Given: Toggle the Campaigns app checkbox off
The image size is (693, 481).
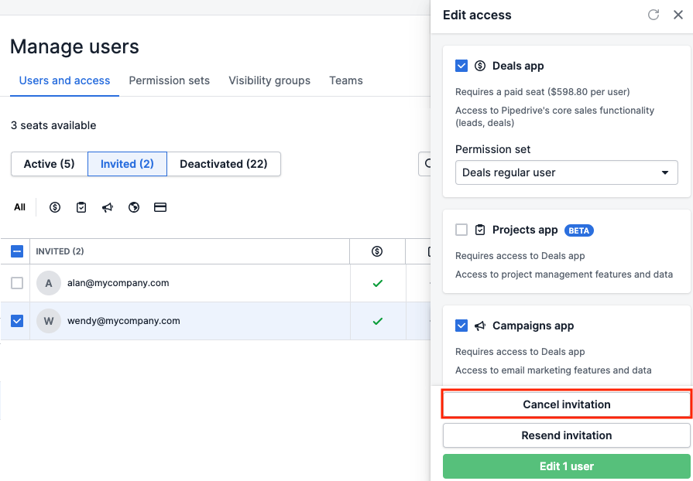Looking at the screenshot, I should (x=461, y=326).
